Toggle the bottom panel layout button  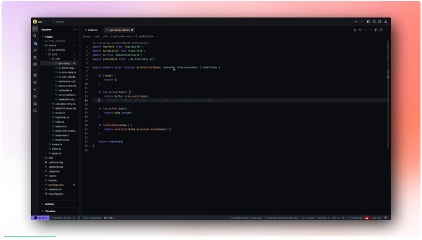click(374, 21)
